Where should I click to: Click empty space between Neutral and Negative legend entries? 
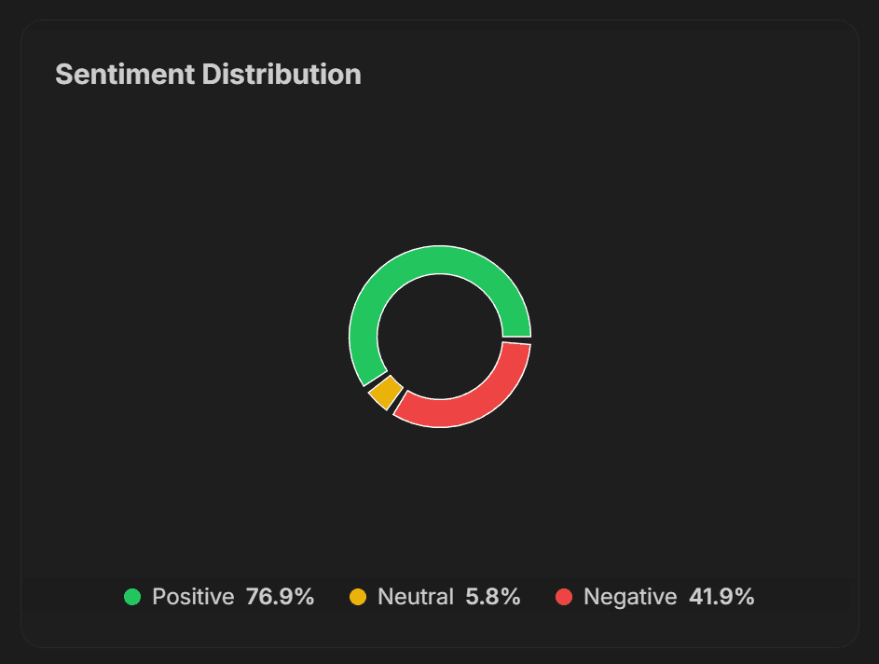(x=538, y=597)
